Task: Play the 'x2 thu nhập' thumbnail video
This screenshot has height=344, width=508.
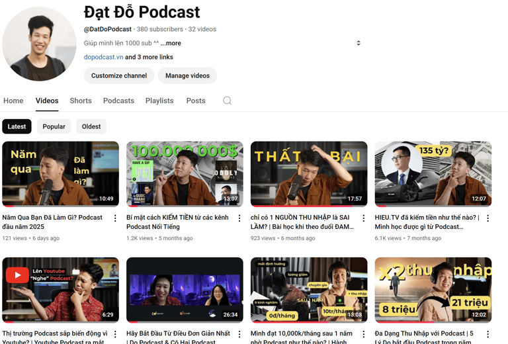Action: (433, 290)
